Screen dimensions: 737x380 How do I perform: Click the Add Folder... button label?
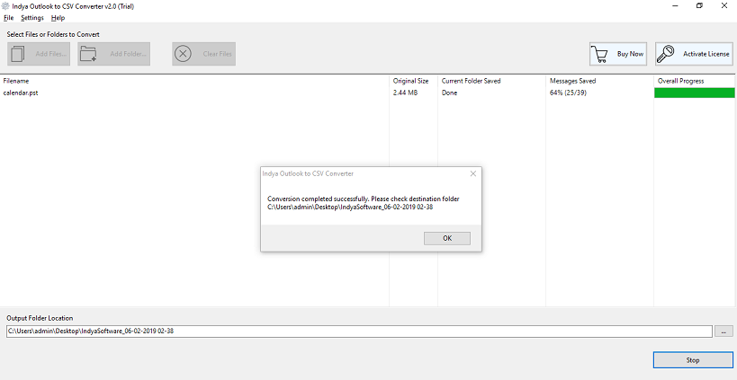coord(128,54)
